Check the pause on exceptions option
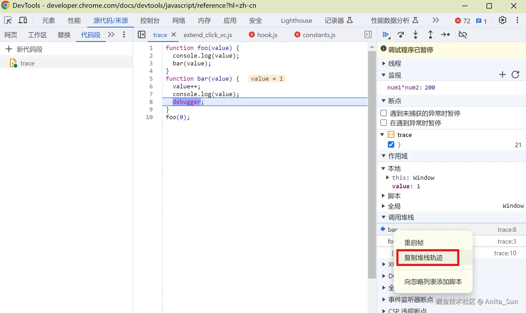Viewport: 526px width, 313px height. 384,123
